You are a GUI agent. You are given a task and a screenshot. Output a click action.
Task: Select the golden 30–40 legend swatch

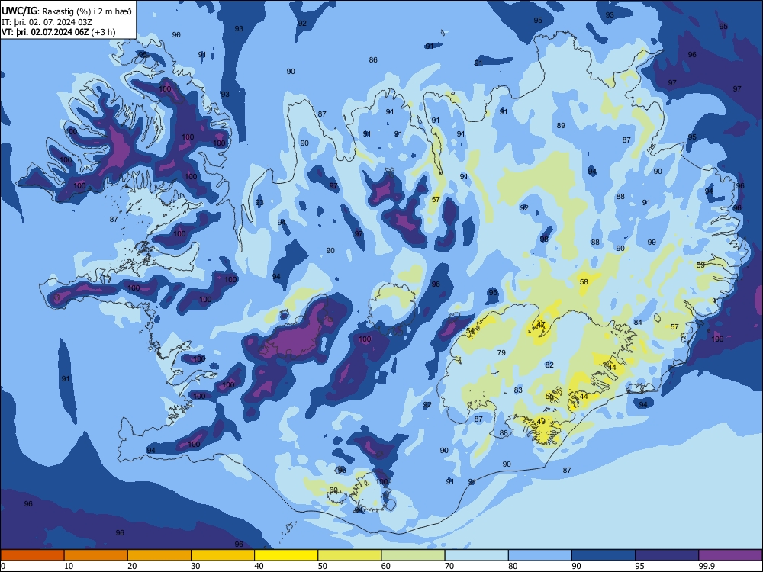pos(223,555)
